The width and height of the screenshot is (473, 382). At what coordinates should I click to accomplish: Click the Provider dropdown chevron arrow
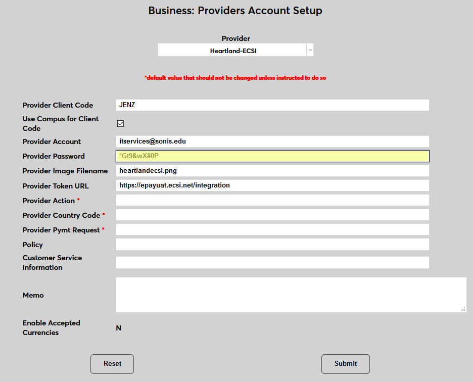point(310,50)
